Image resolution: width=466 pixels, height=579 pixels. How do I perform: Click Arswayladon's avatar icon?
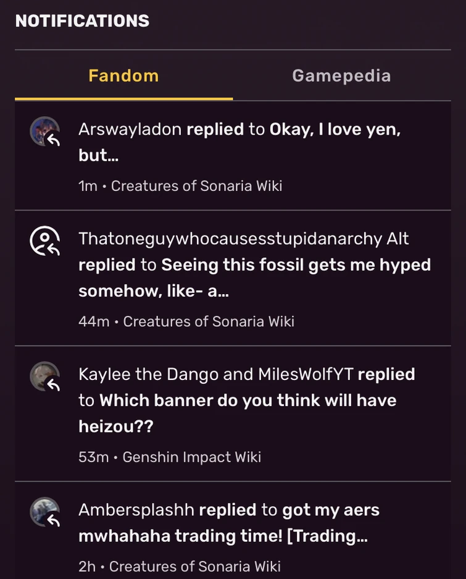click(43, 131)
